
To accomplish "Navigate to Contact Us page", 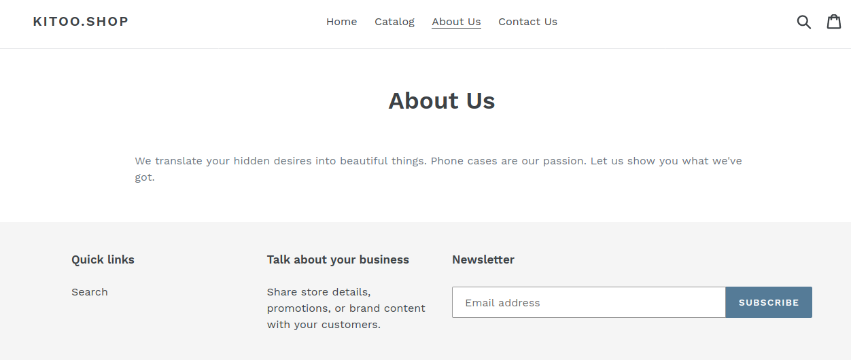I will [x=527, y=22].
